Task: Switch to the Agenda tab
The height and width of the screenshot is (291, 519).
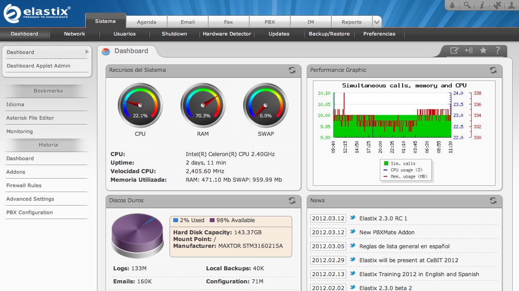Action: pyautogui.click(x=147, y=22)
